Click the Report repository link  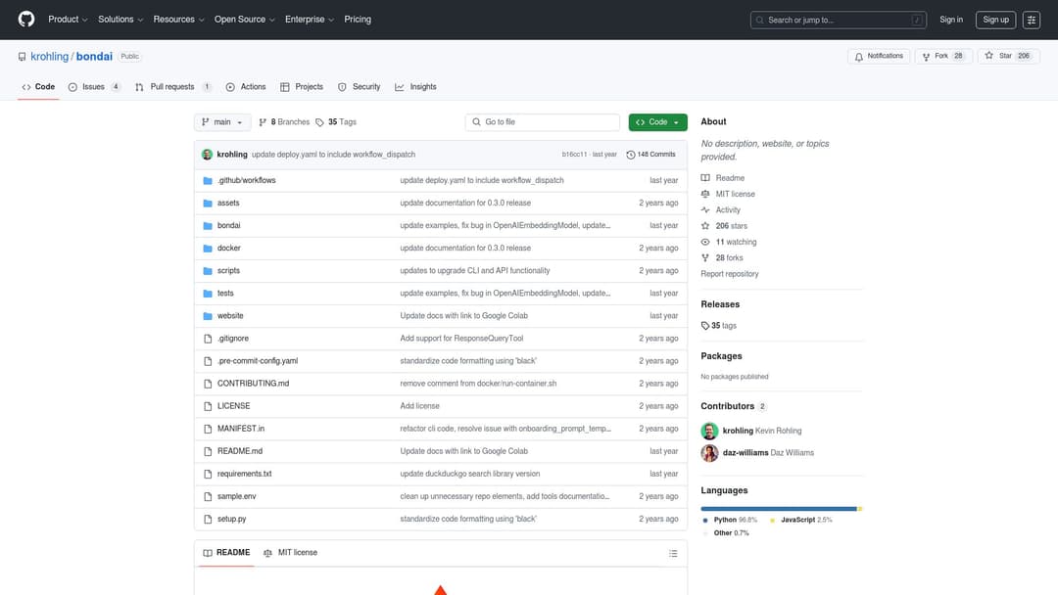pos(730,274)
